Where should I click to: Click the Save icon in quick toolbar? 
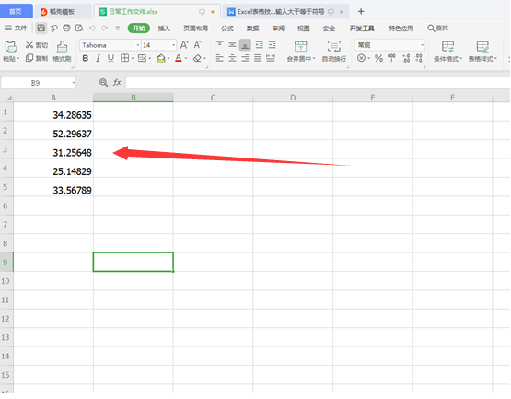(41, 29)
